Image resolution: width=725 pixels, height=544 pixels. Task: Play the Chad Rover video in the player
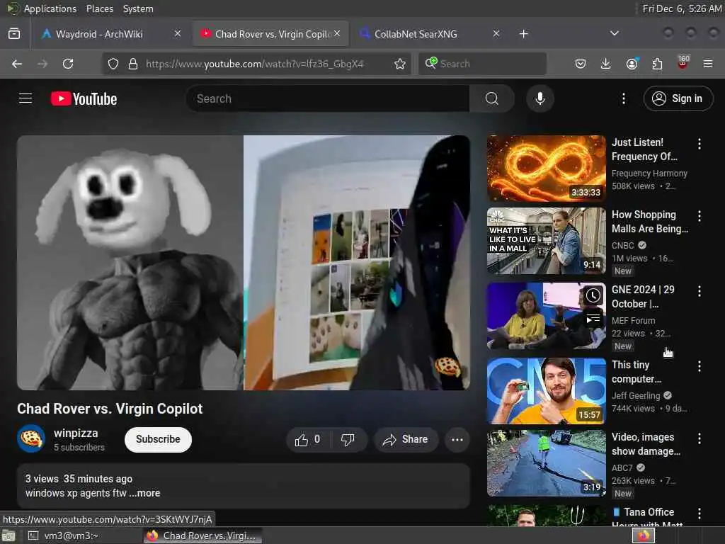coord(244,262)
